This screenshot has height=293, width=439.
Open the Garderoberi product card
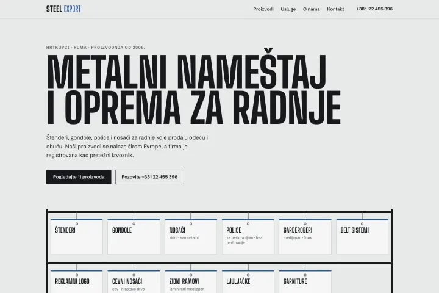[305, 237]
